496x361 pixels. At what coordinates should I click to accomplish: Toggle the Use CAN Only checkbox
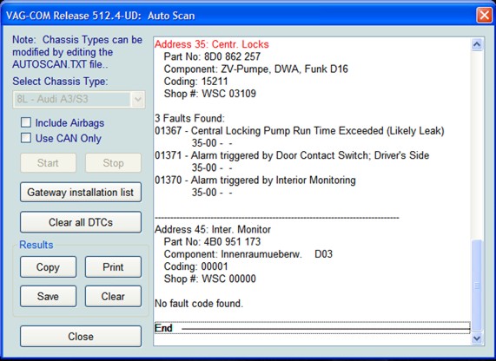click(26, 138)
